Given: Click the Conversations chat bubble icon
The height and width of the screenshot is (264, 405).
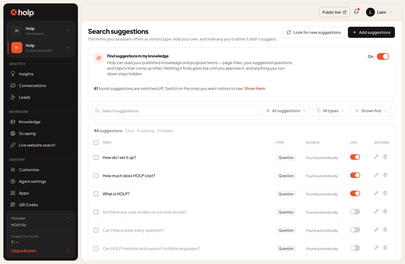Looking at the screenshot, I should (x=13, y=86).
